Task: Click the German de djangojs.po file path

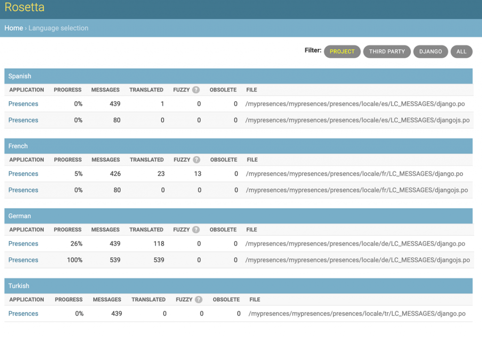Action: 358,260
